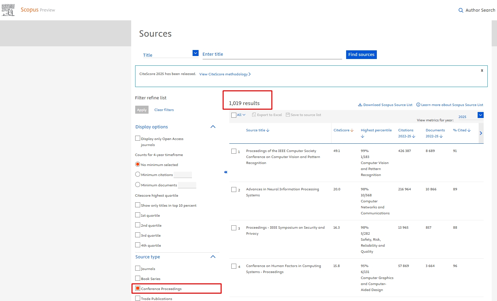Click the Author Search link
497x301 pixels.
(x=480, y=10)
